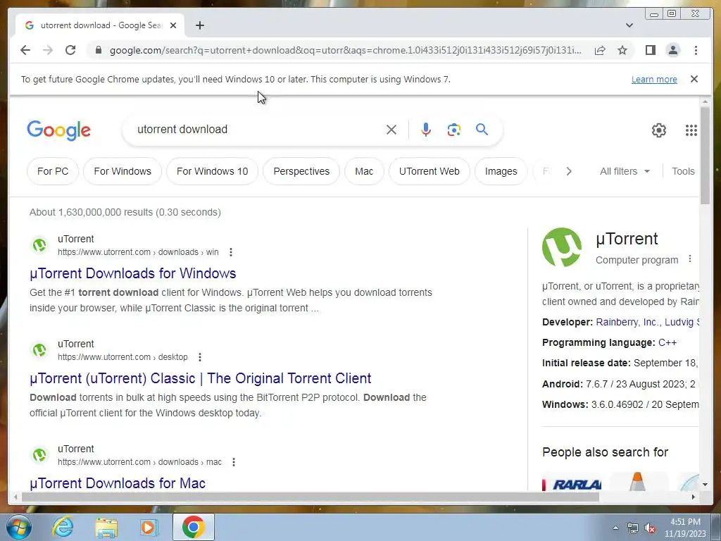Open the VLC cone related thumbnail
The width and height of the screenshot is (721, 541).
[x=638, y=482]
